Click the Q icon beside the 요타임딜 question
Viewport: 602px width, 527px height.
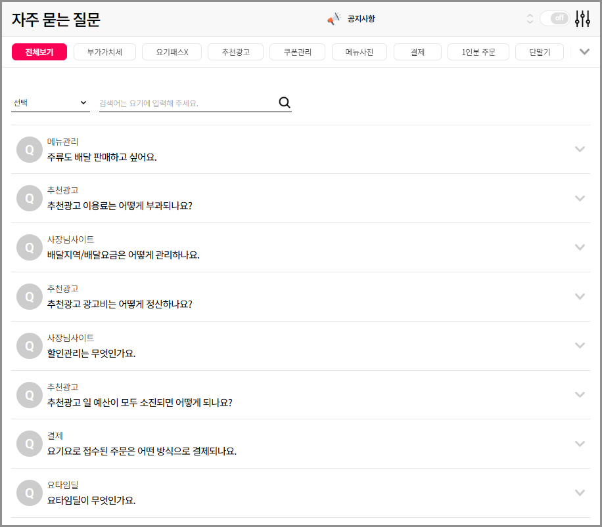click(29, 492)
